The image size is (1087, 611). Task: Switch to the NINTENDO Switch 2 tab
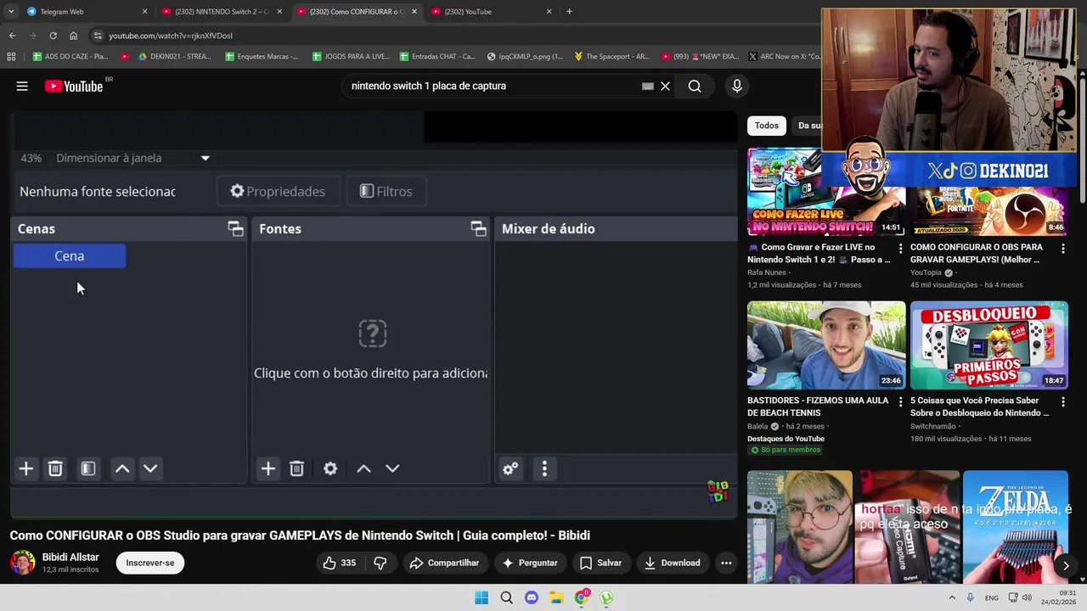(222, 12)
